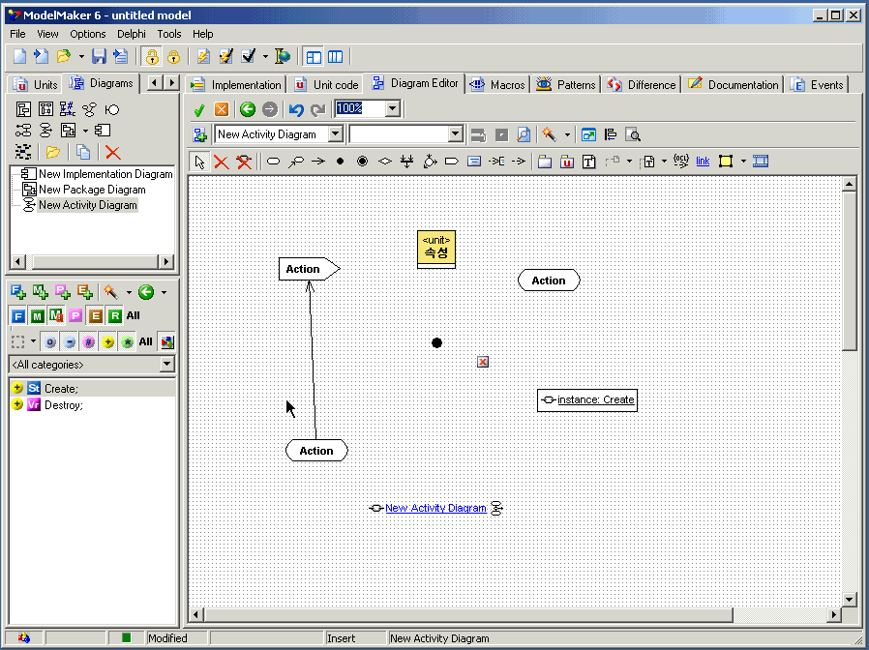Select the initial state black dot tool
Image resolution: width=869 pixels, height=650 pixels.
coord(340,162)
